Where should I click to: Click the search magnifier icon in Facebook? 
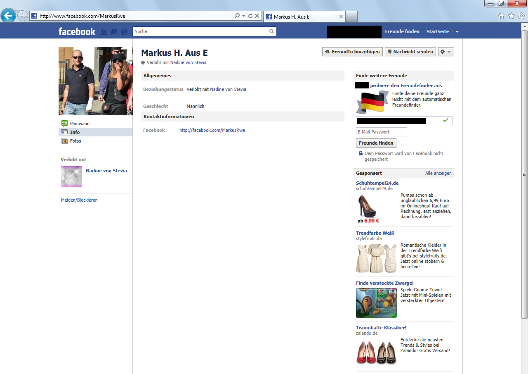point(271,31)
